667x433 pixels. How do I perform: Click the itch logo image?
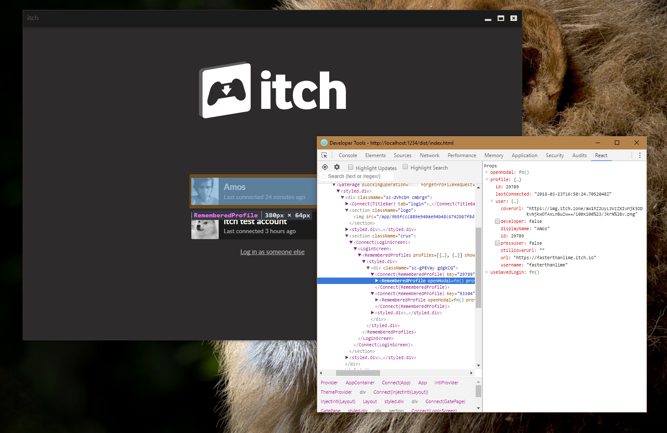pyautogui.click(x=272, y=90)
